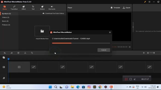The width and height of the screenshot is (161, 90).
Task: Pause the screen recording
Action: click(126, 79)
